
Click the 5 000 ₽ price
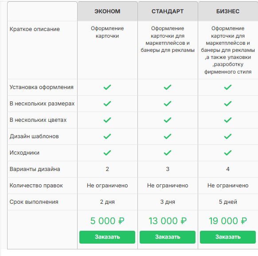[x=107, y=221]
